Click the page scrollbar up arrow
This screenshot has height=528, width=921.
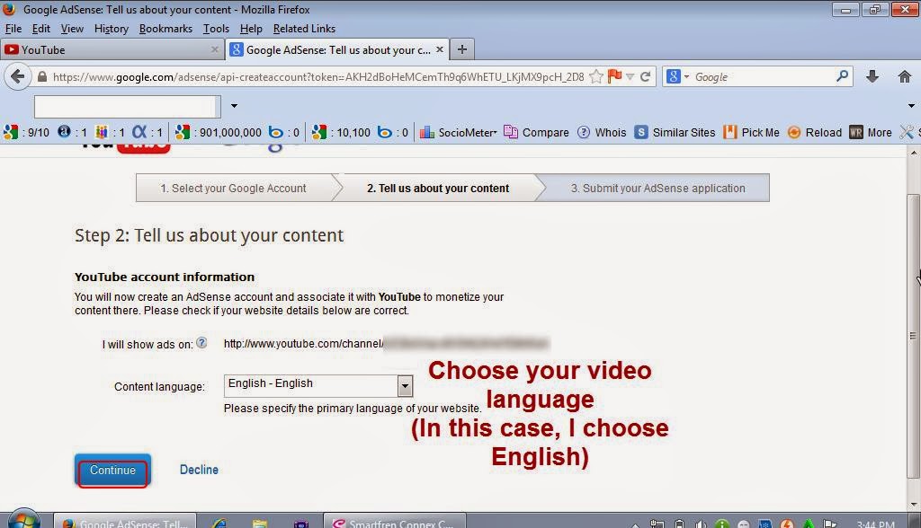[x=914, y=153]
